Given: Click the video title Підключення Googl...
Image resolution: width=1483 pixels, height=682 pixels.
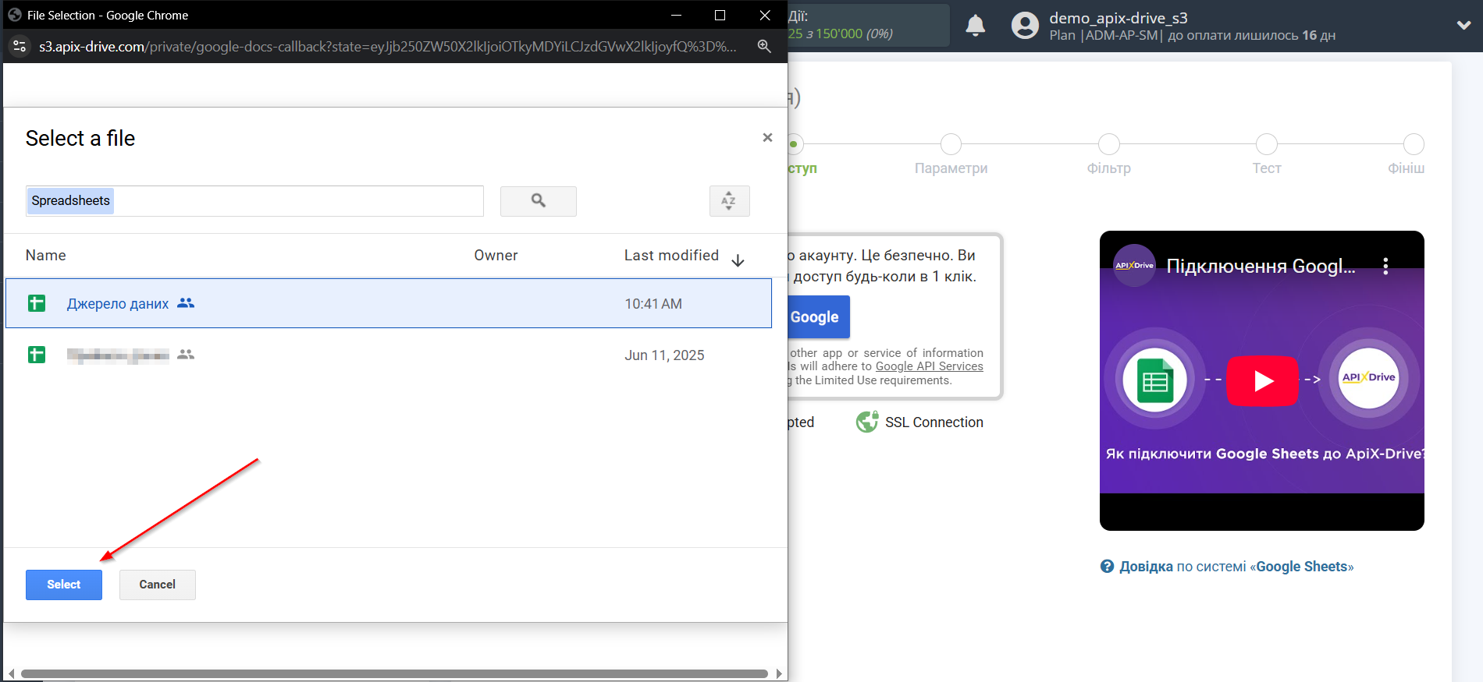Looking at the screenshot, I should tap(1261, 267).
